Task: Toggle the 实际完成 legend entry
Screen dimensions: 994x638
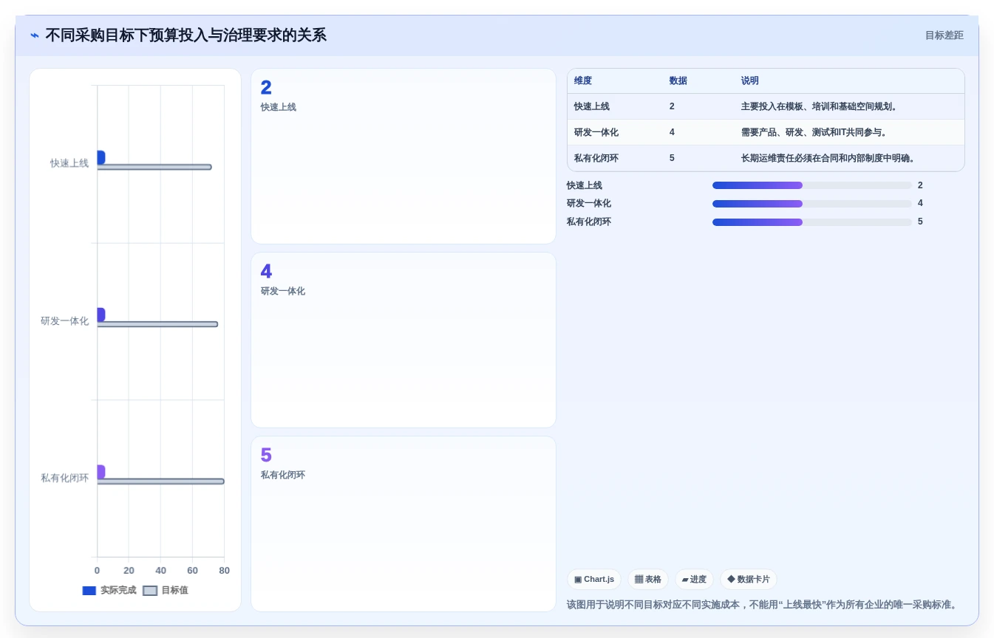Action: point(109,590)
